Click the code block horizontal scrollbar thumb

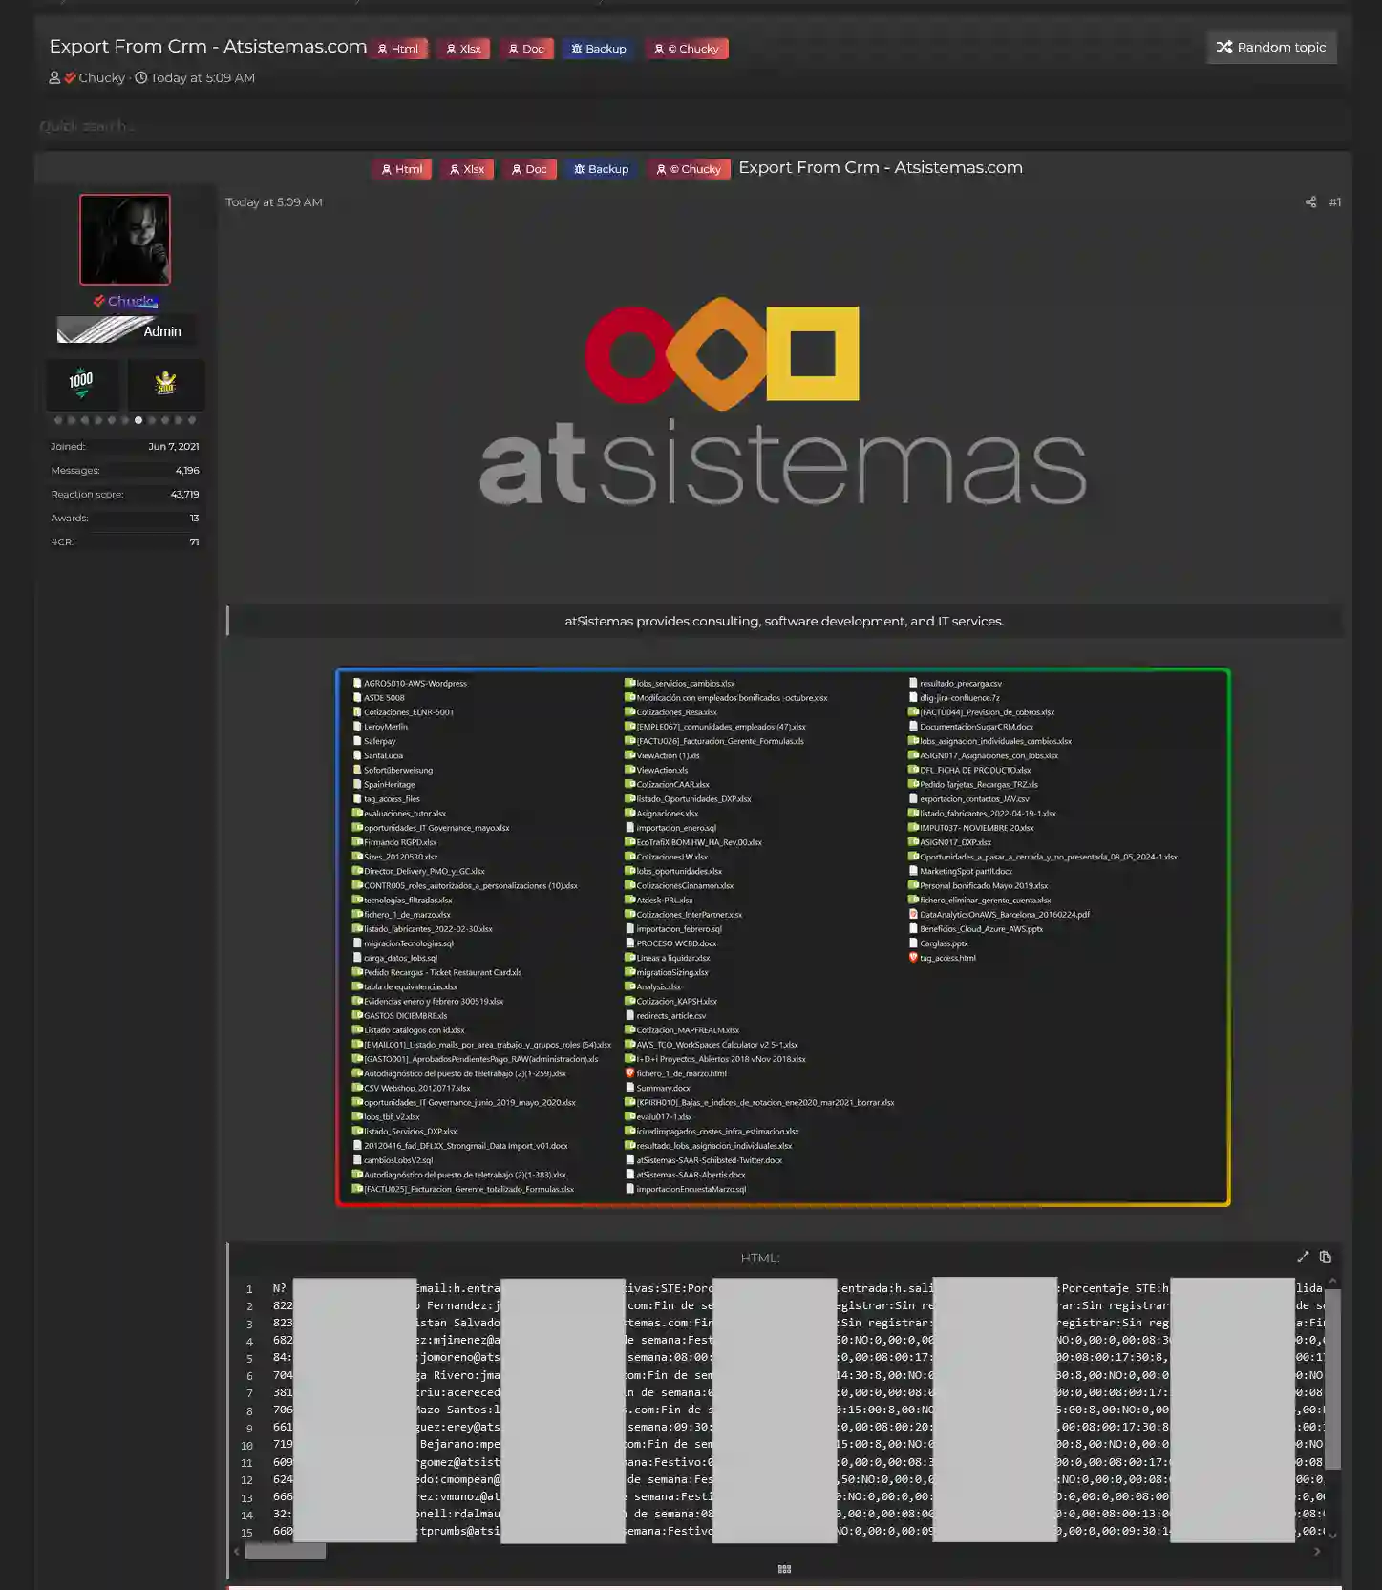click(x=286, y=1552)
